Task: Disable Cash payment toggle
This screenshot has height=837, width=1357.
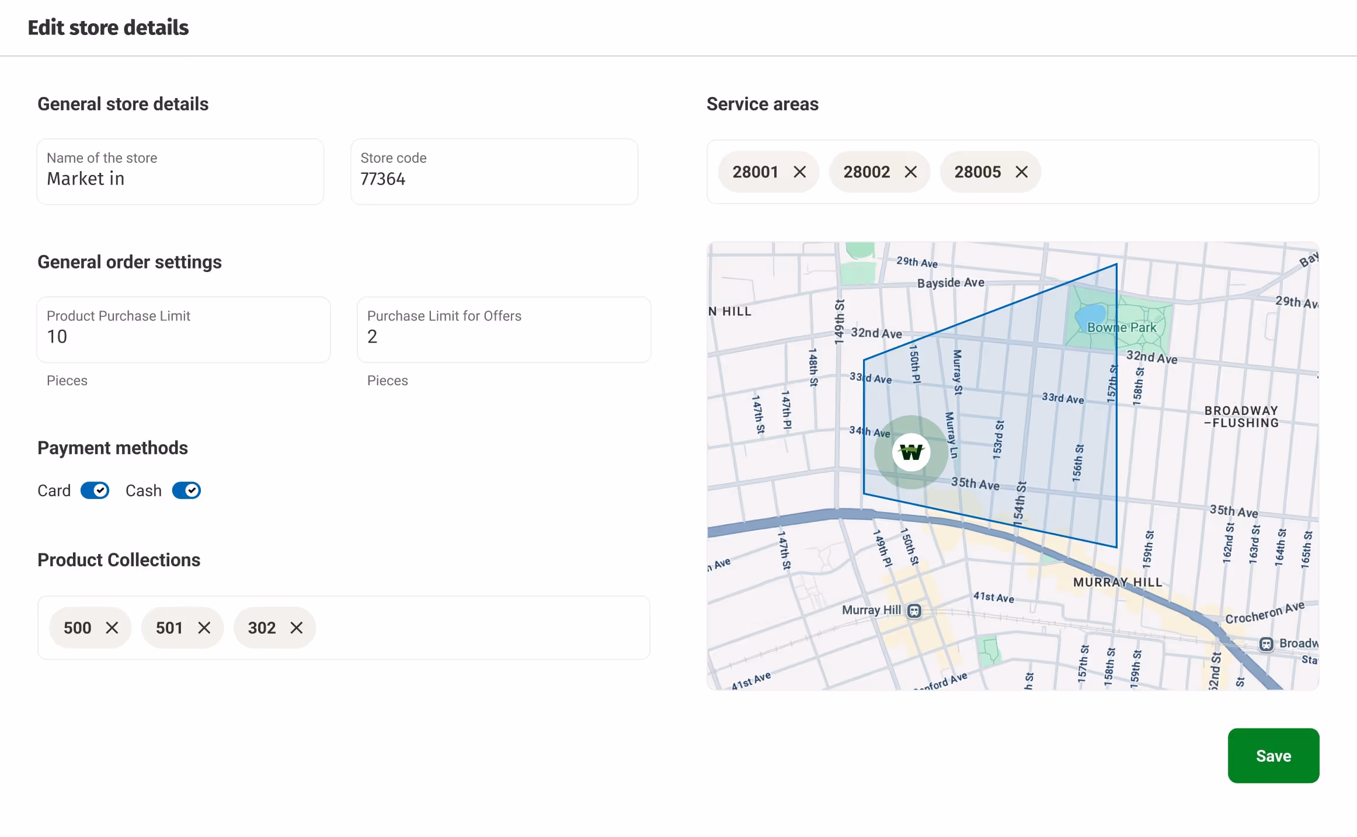Action: pyautogui.click(x=186, y=490)
